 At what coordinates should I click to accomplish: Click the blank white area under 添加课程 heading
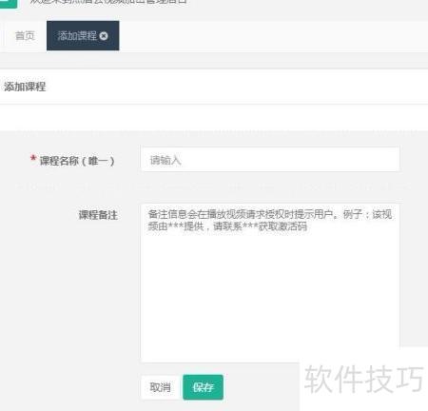tap(214, 117)
